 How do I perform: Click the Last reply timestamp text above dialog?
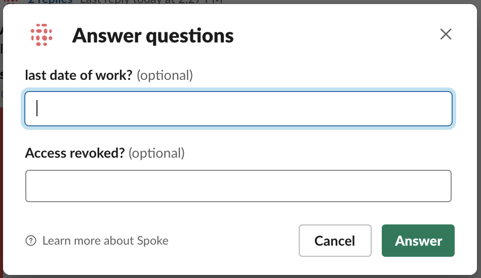click(151, 2)
